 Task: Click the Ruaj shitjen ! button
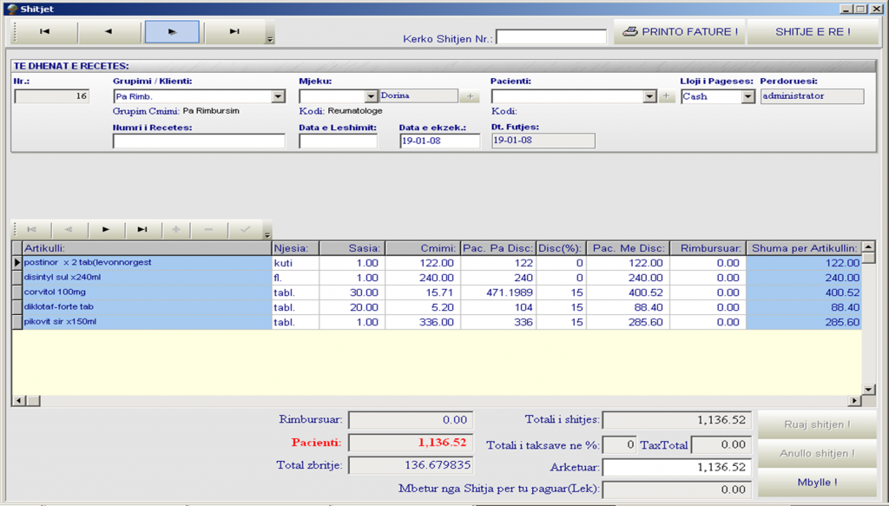coord(817,425)
